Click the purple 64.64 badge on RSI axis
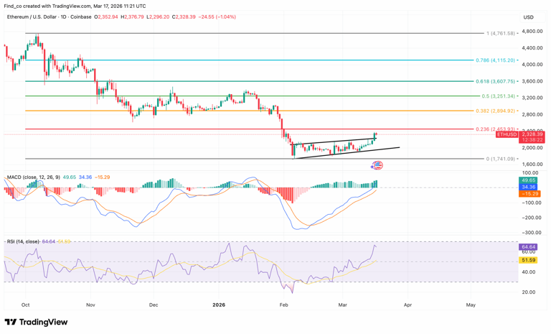The image size is (551, 334). (528, 247)
